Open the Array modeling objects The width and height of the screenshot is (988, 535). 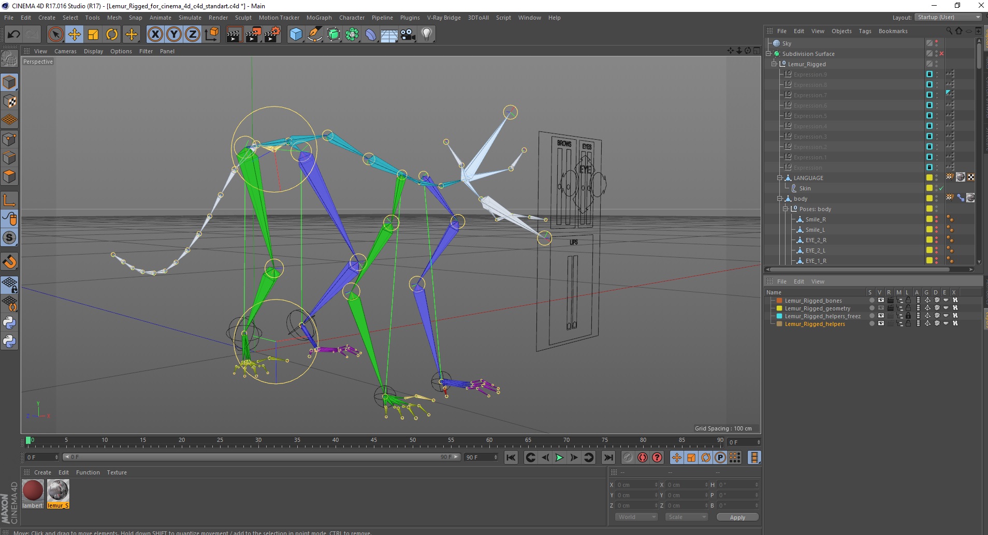[352, 35]
